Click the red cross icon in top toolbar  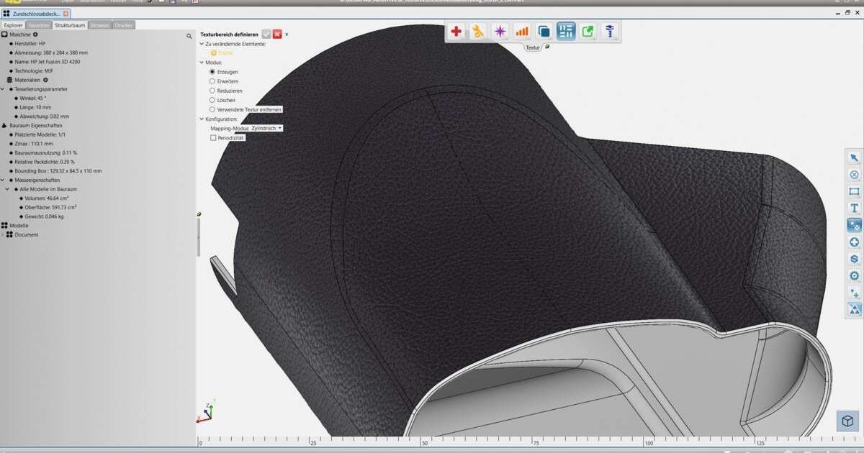point(456,31)
